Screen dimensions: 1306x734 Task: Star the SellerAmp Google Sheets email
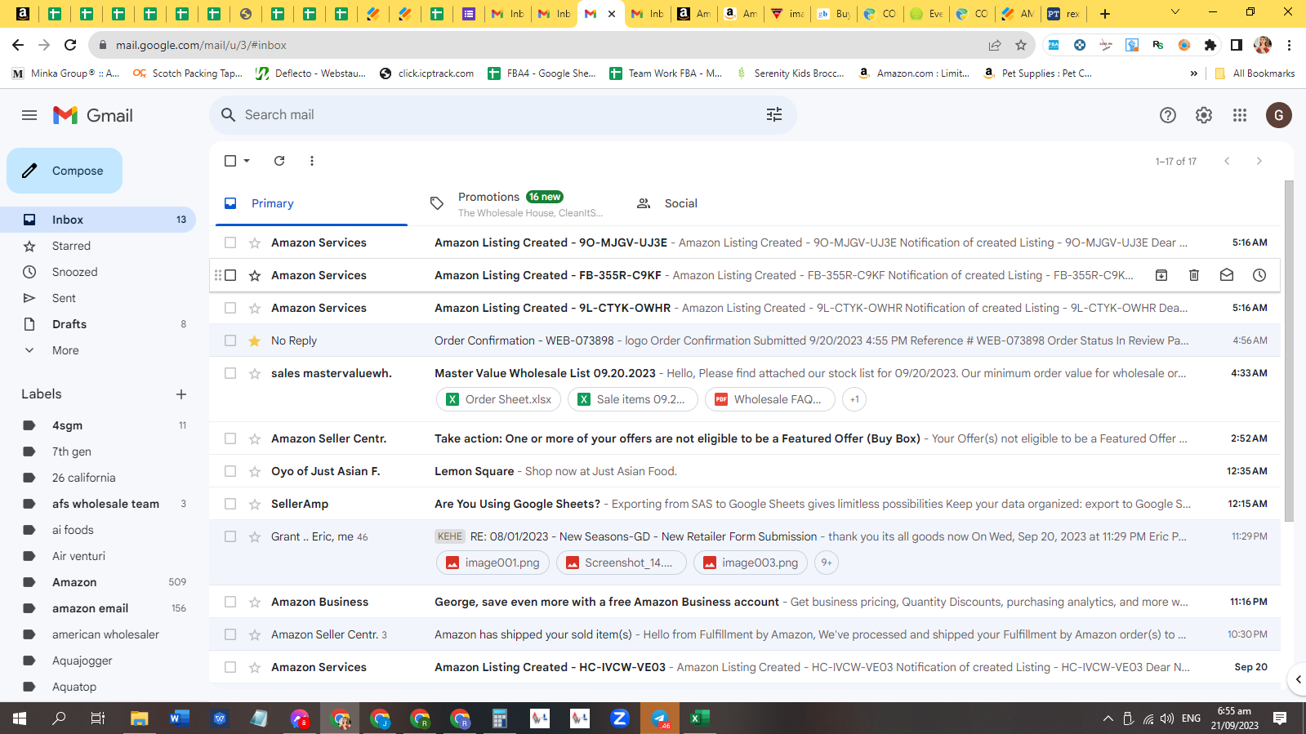(x=255, y=504)
